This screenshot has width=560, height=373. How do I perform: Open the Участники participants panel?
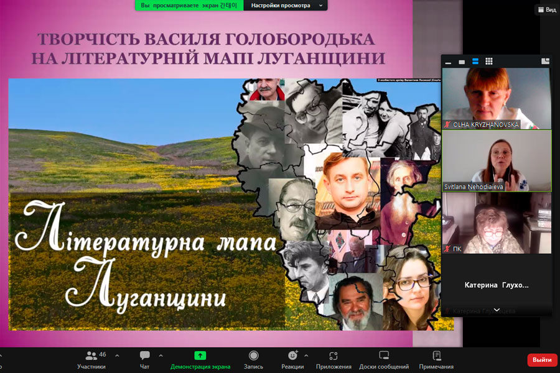(91, 360)
